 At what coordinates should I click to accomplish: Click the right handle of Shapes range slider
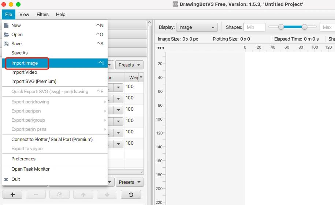coord(305,27)
